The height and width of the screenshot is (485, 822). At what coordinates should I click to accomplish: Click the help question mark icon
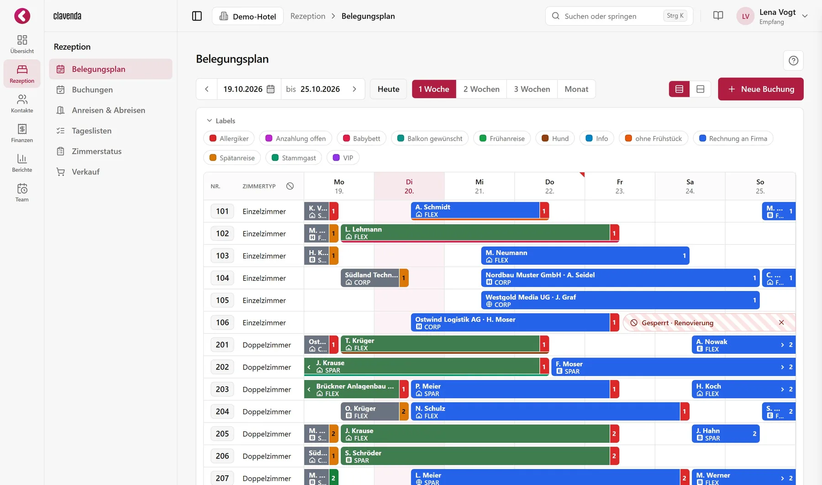(793, 60)
